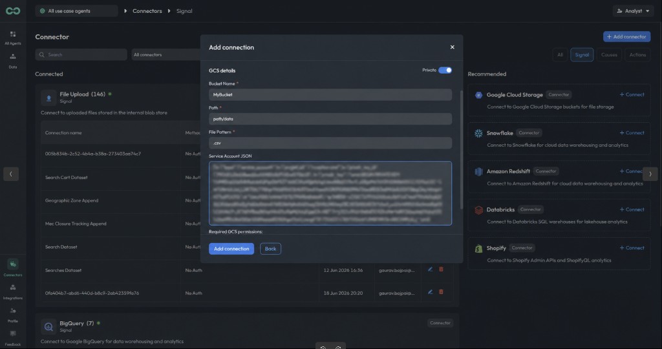
Task: Click Google Cloud Storage icon
Action: (478, 95)
